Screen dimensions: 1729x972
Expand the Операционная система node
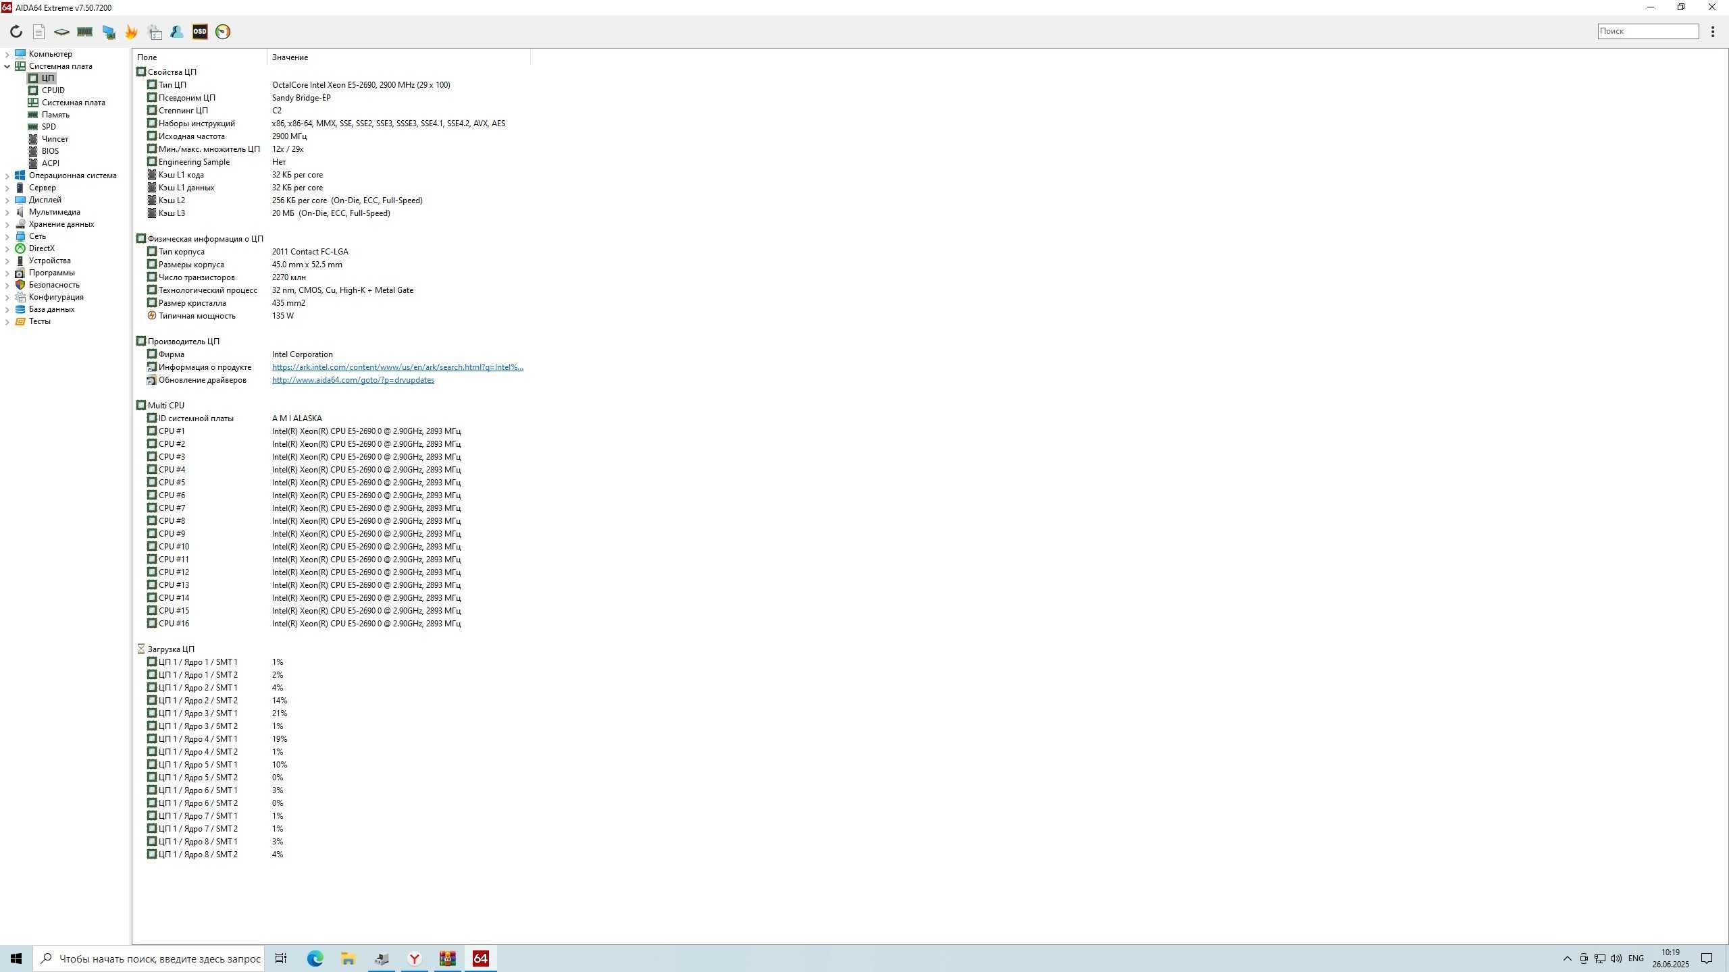7,175
